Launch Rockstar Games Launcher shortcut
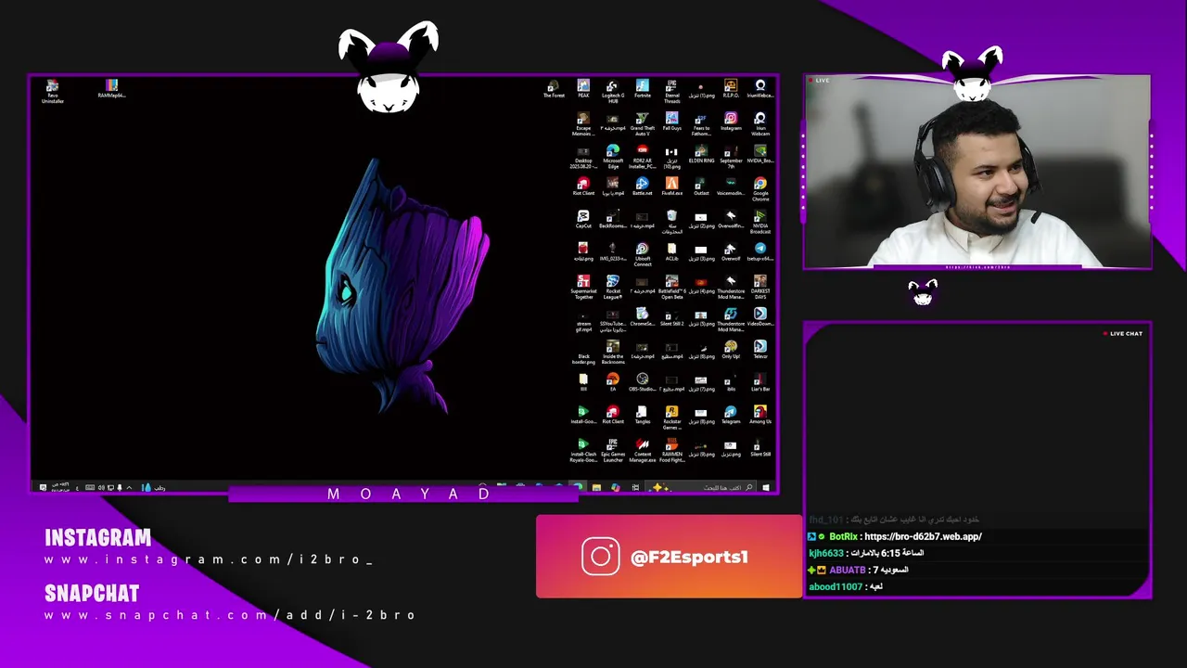 [672, 417]
